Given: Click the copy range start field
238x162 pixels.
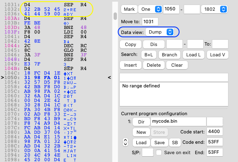Looking at the screenshot, I should (175, 44).
